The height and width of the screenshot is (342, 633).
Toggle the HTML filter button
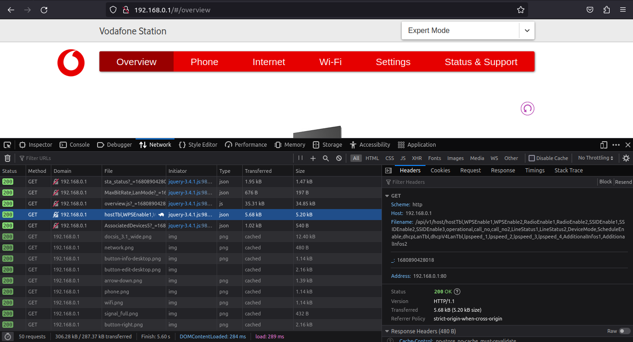(372, 158)
